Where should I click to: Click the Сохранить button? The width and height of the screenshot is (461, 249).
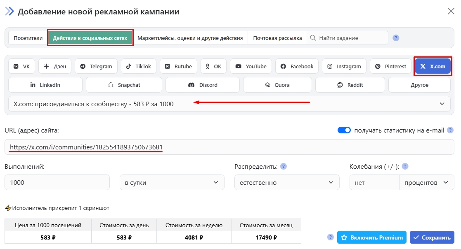[432, 237]
